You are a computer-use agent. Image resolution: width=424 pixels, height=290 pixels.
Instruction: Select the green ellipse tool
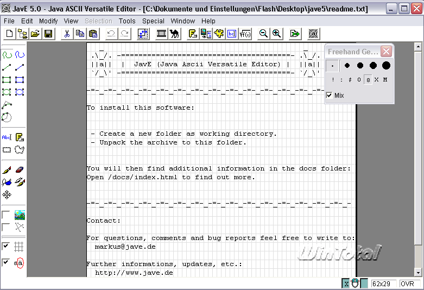tap(7, 92)
